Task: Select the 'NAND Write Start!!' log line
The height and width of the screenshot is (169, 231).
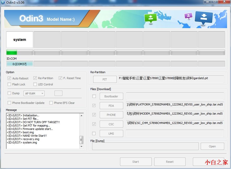Action: click(27, 136)
